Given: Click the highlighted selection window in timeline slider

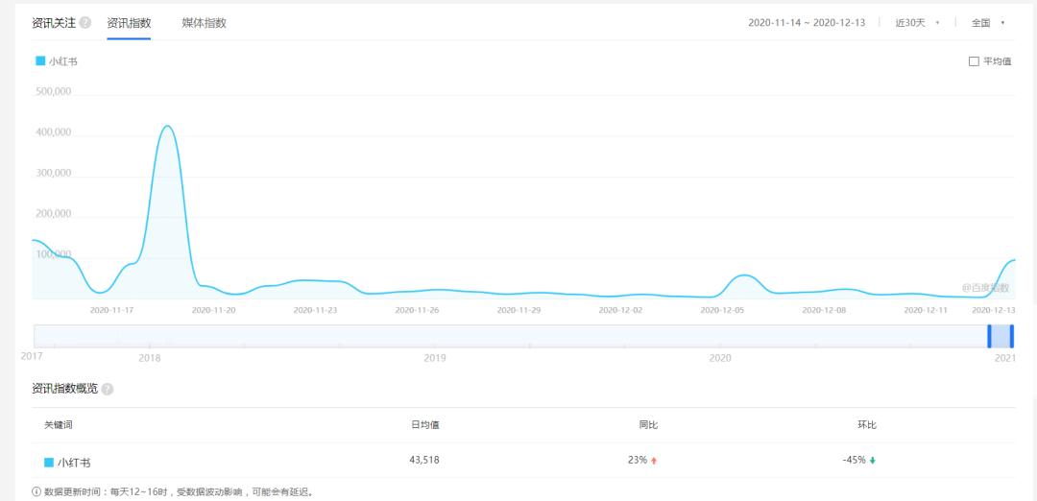Looking at the screenshot, I should 1001,336.
